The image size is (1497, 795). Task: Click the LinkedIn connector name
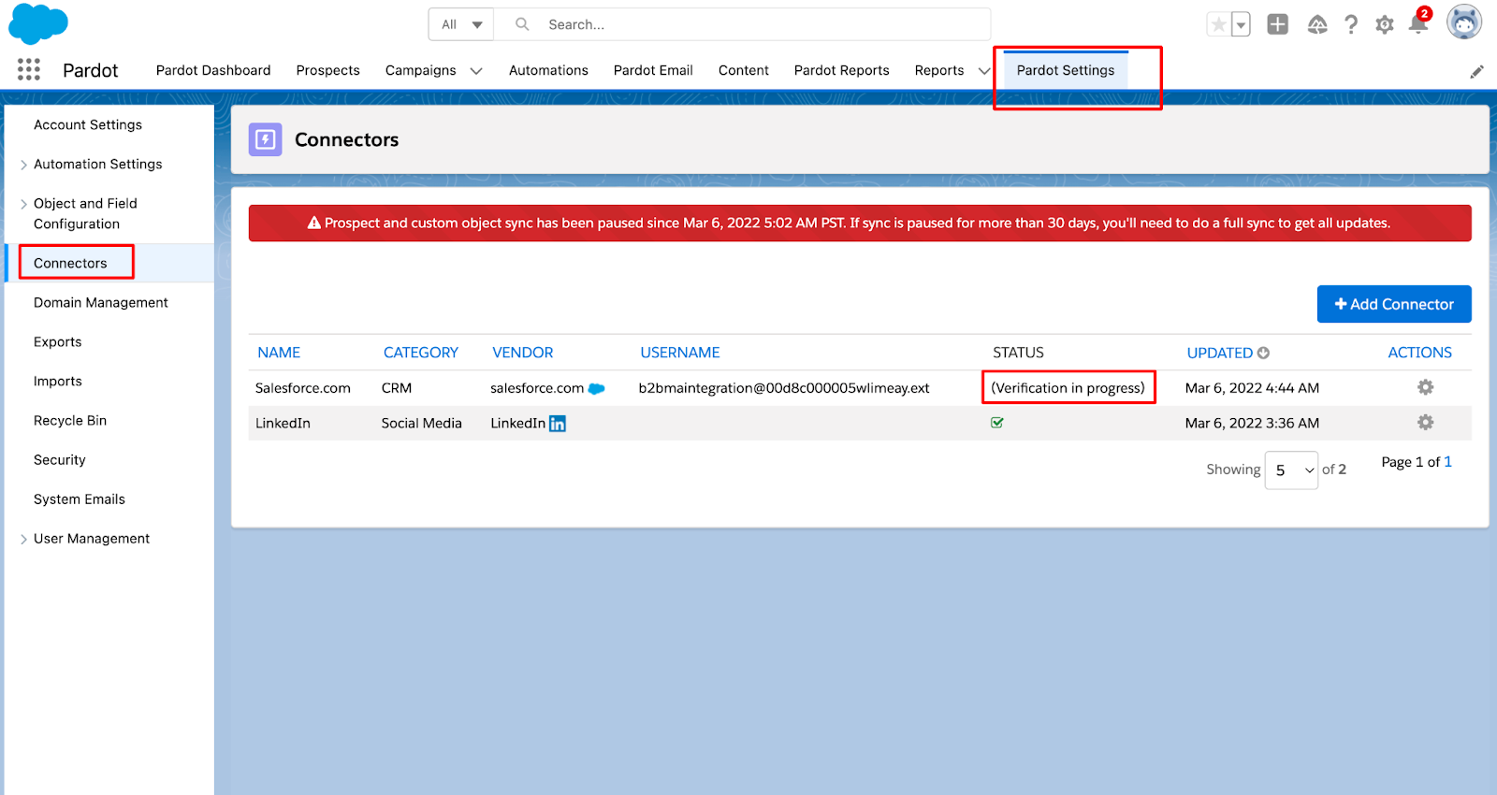pyautogui.click(x=283, y=423)
